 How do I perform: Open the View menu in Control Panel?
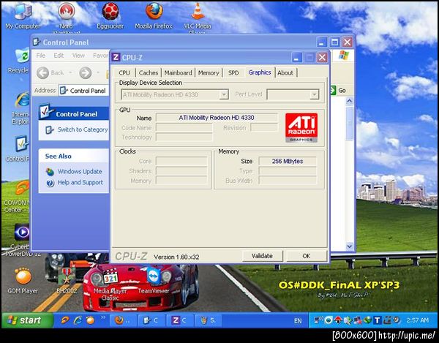(x=78, y=56)
